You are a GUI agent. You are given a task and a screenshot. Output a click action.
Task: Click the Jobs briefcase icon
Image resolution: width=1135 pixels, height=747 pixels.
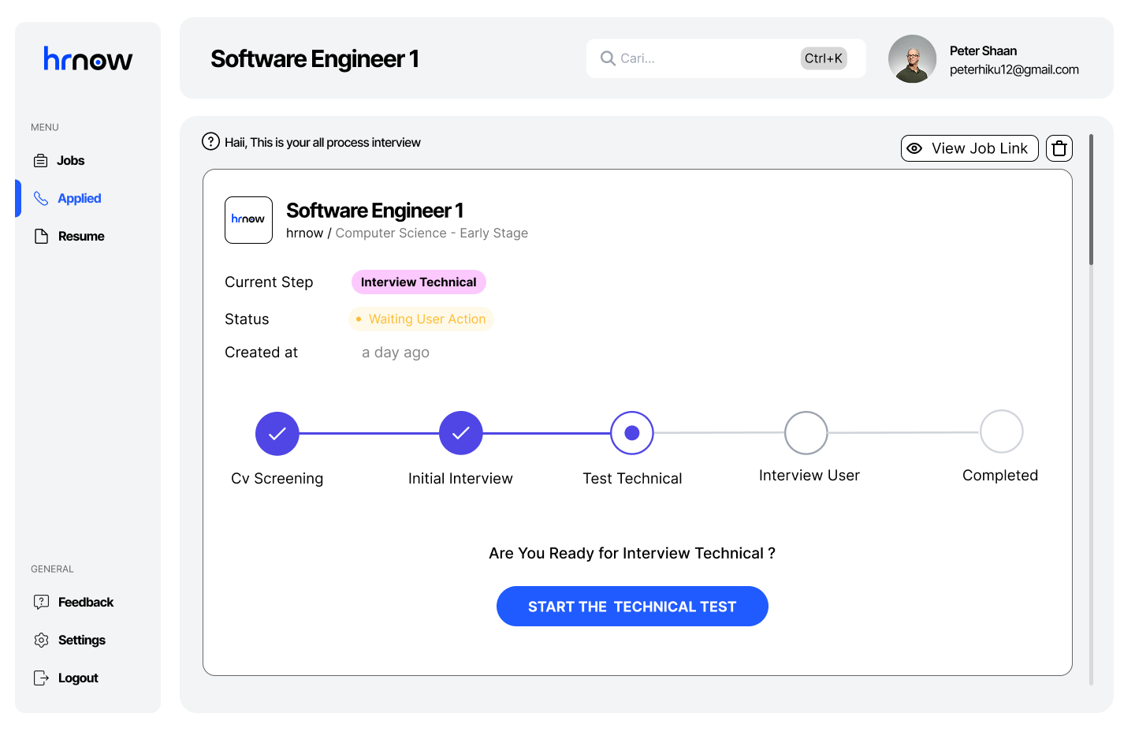pyautogui.click(x=41, y=161)
